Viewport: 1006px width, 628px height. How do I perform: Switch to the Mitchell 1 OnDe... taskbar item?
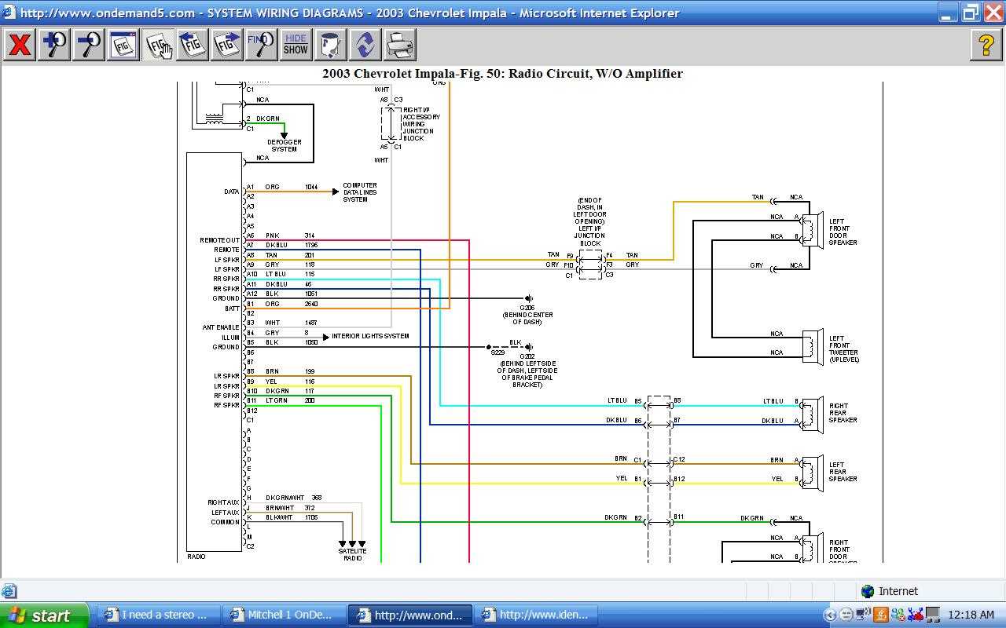click(283, 615)
